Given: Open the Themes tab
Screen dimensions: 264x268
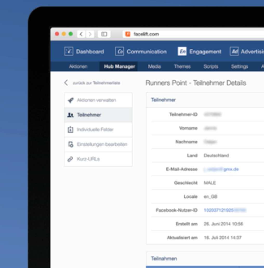Looking at the screenshot, I should (x=182, y=66).
